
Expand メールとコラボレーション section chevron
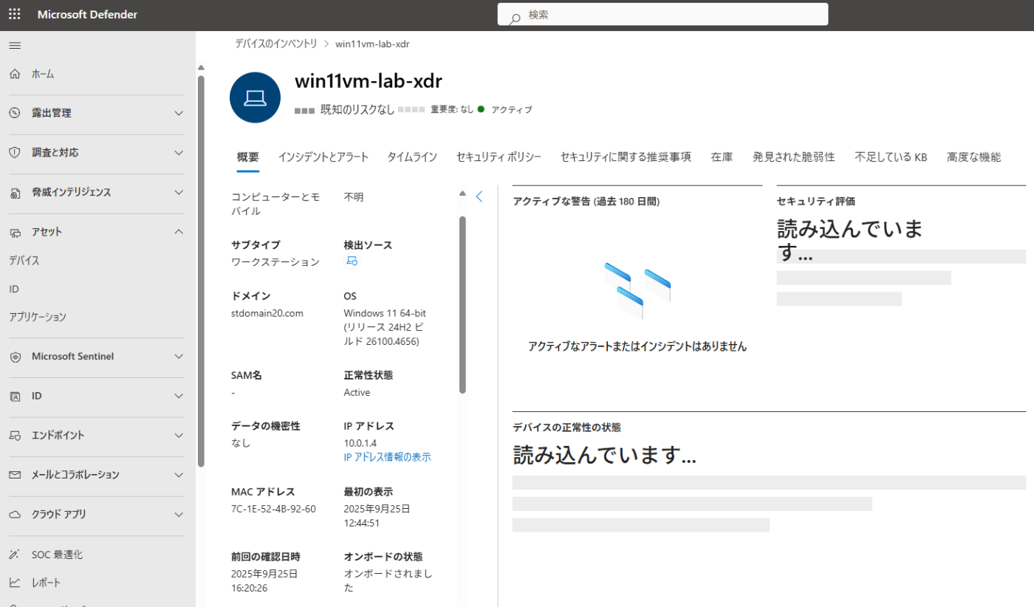tap(178, 475)
